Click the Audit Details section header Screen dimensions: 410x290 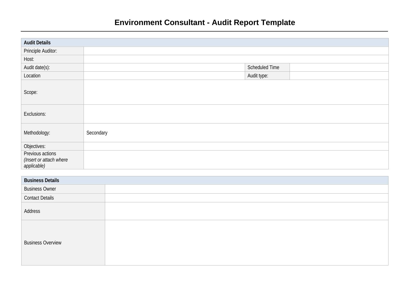pos(37,43)
